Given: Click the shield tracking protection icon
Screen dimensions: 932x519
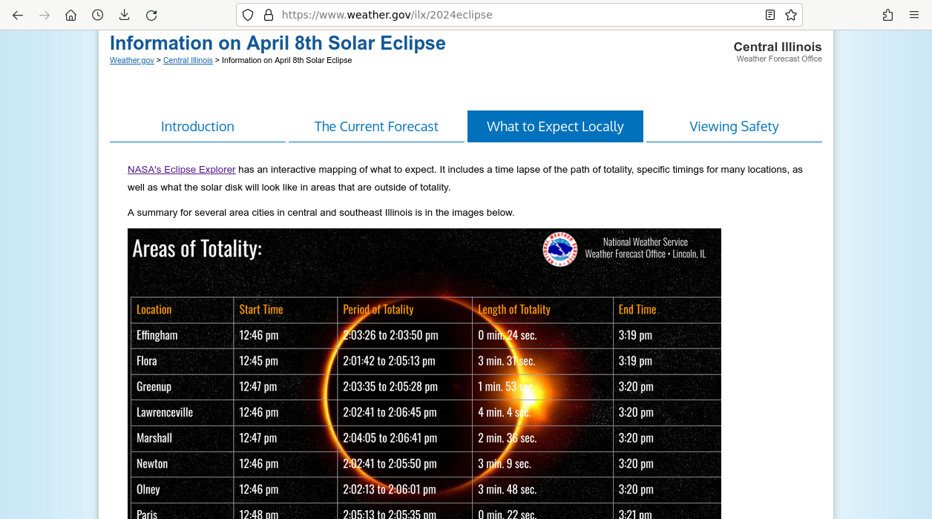Looking at the screenshot, I should (249, 15).
